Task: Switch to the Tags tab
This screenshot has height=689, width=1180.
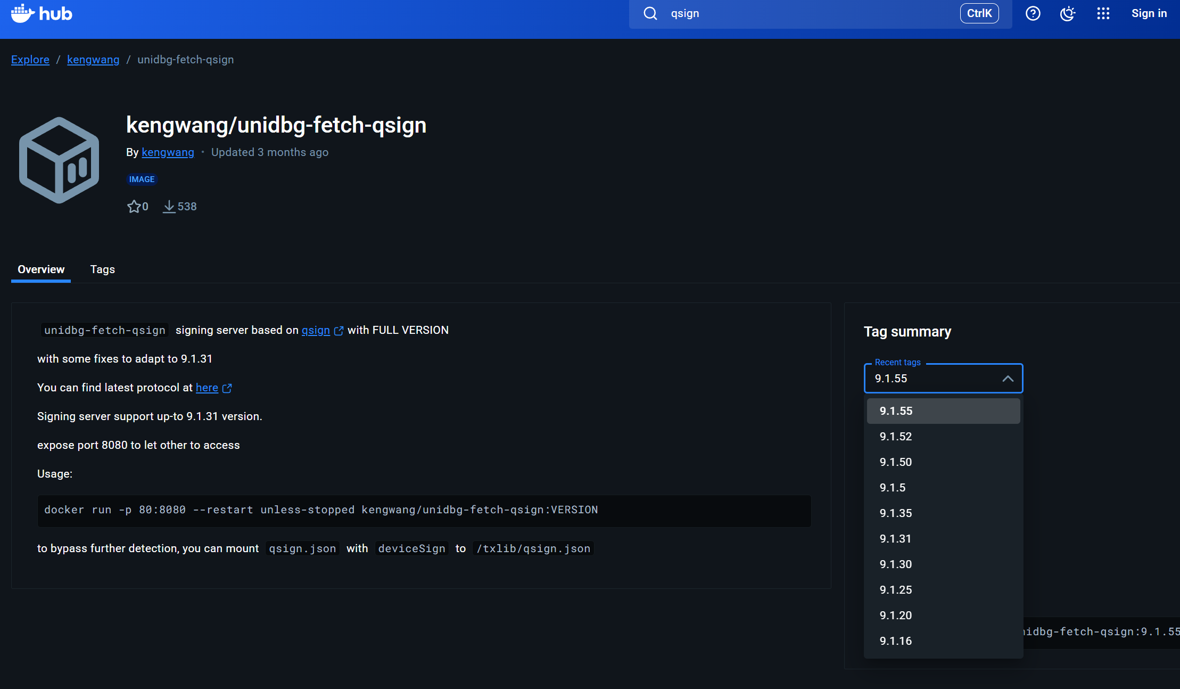Action: 102,269
